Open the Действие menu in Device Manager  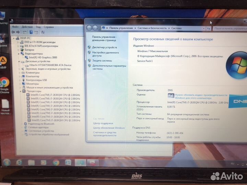[27, 27]
